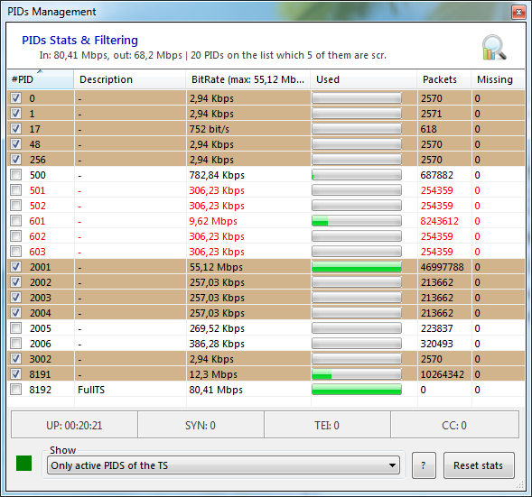Uncheck the PID 3002 checkbox
Viewport: 532px width, 497px height.
tap(15, 359)
